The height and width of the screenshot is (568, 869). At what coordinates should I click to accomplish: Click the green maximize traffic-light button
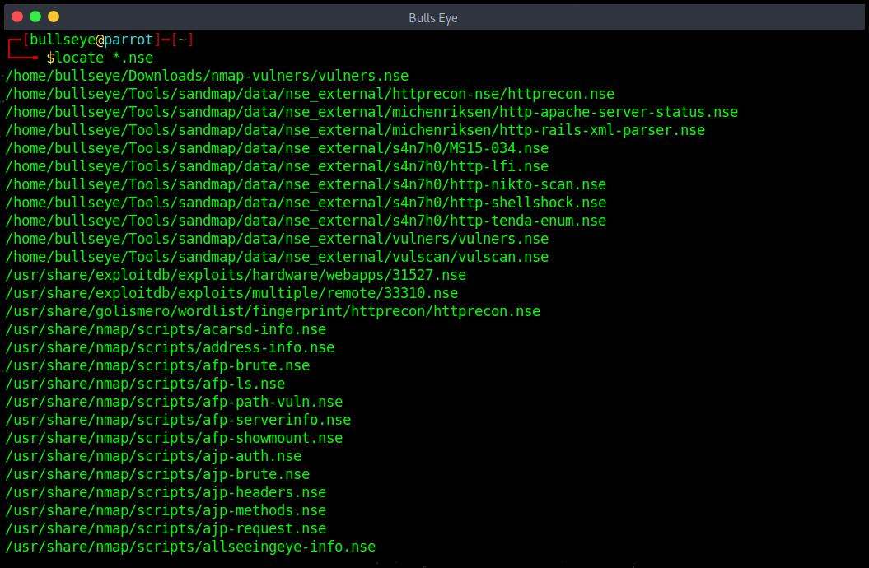point(35,15)
